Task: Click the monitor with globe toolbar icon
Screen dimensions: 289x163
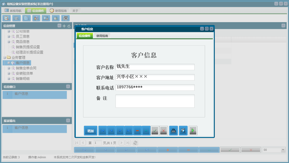Action: coord(46,18)
